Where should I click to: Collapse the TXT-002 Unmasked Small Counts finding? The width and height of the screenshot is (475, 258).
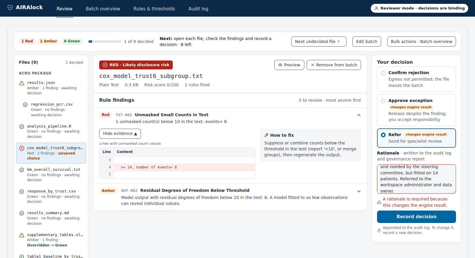click(359, 115)
